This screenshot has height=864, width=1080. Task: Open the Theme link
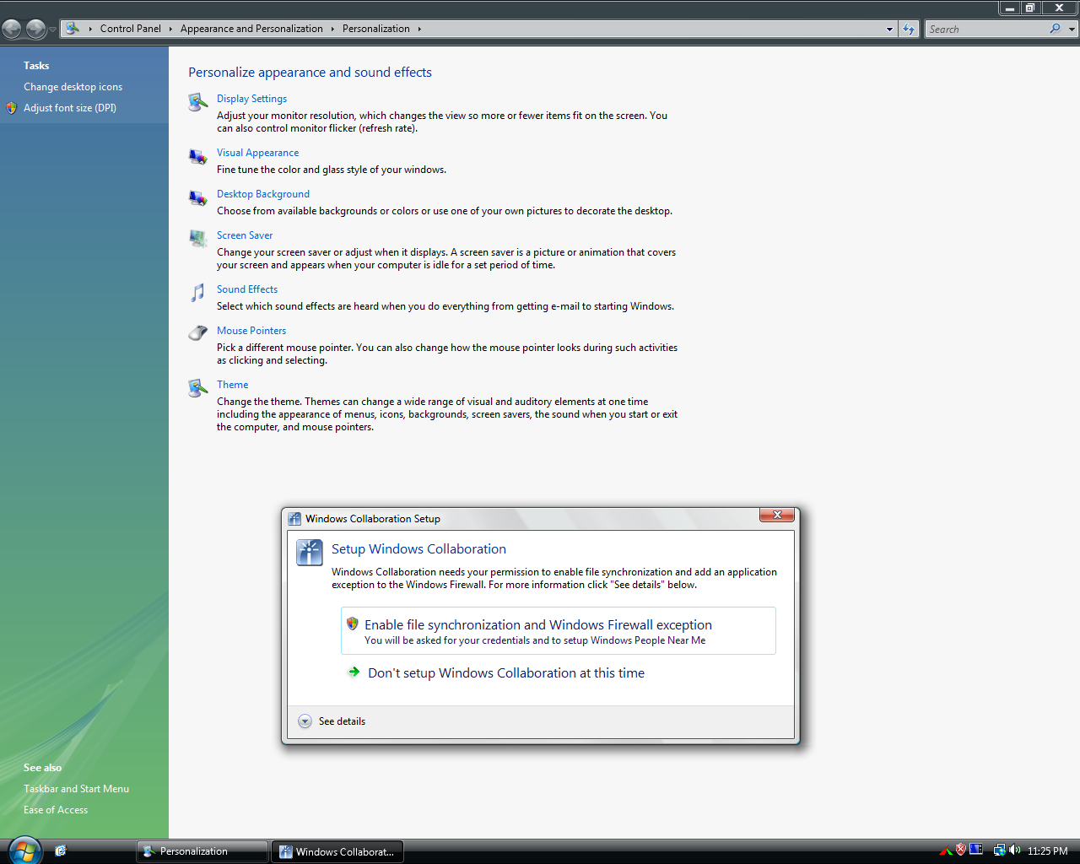(x=233, y=385)
